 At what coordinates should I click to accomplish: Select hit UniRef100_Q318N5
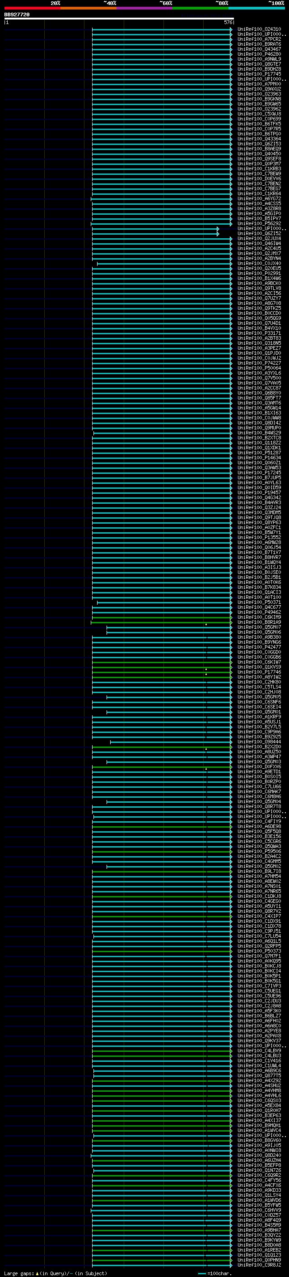click(259, 343)
